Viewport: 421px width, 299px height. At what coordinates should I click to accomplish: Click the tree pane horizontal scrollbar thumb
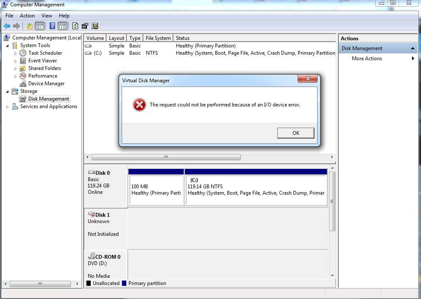[40, 284]
